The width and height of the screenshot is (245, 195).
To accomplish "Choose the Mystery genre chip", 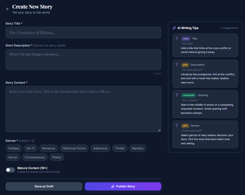I will (138, 148).
